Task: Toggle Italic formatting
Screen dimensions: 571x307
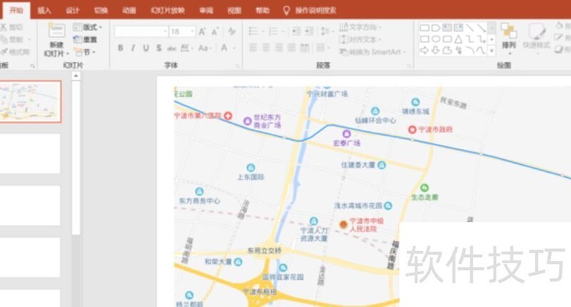Action: click(133, 48)
